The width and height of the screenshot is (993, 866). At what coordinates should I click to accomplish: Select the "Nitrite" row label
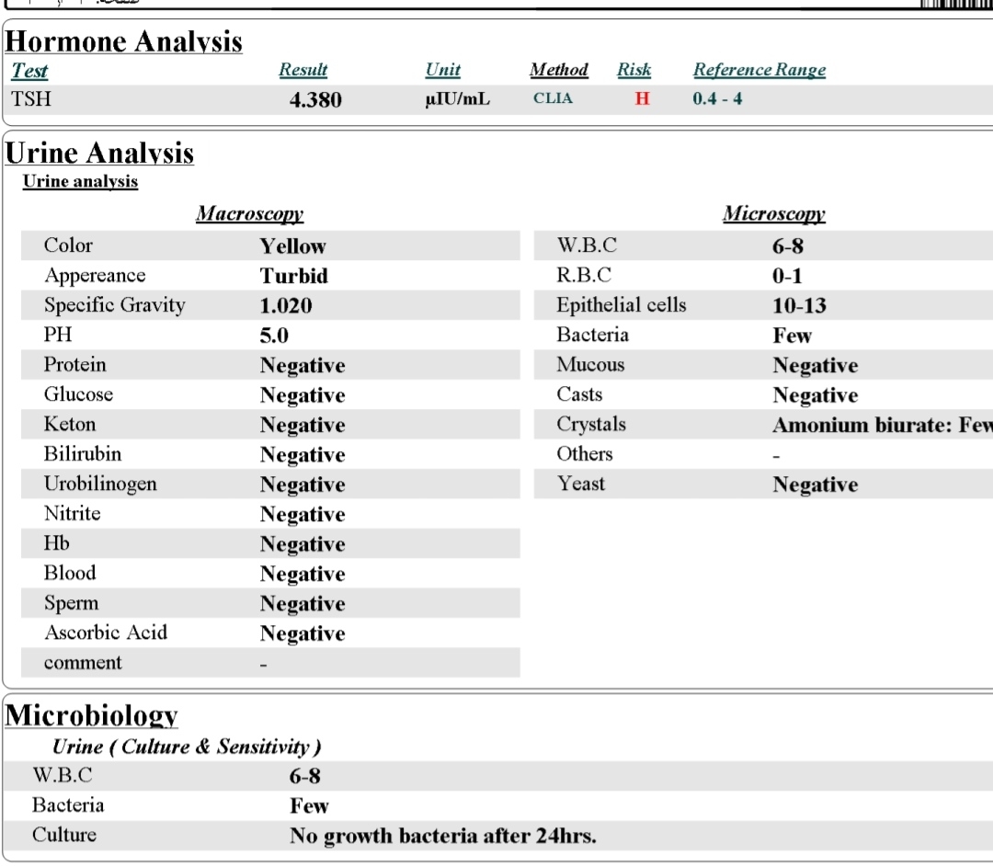click(x=73, y=514)
